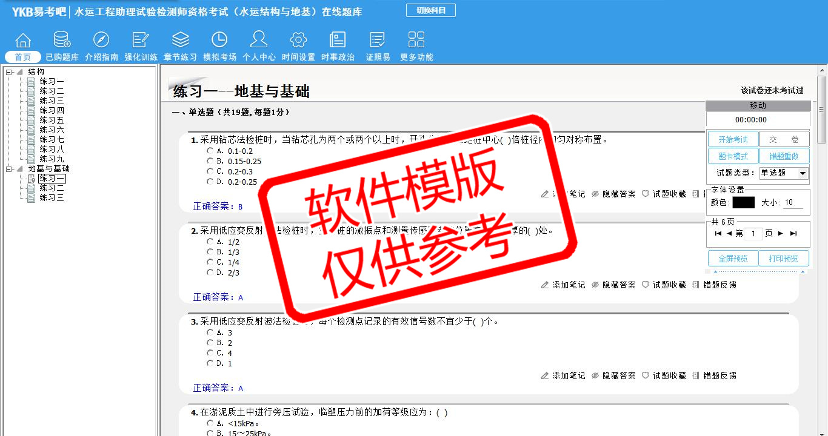Collapse the 地基与基础 tree node

tap(9, 169)
